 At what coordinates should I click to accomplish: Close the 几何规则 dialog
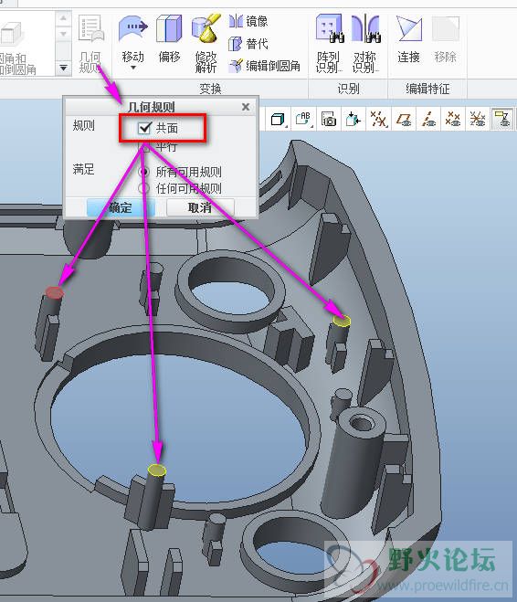(246, 106)
